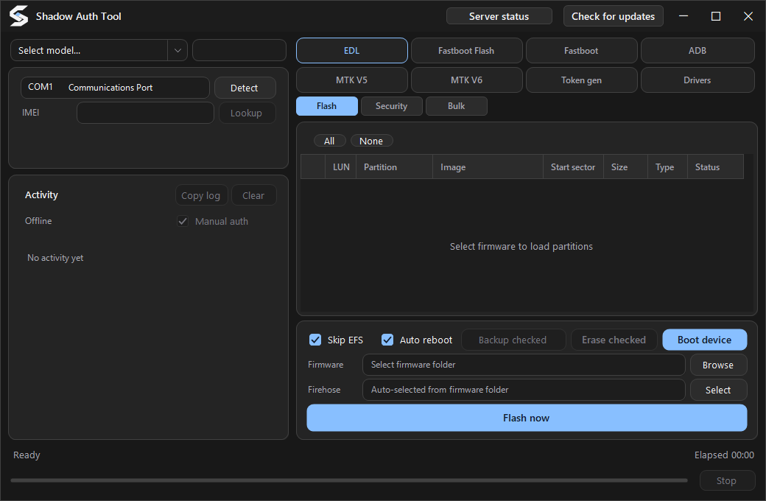766x501 pixels.
Task: Click the 'Activity' panel heading
Action: click(x=41, y=195)
